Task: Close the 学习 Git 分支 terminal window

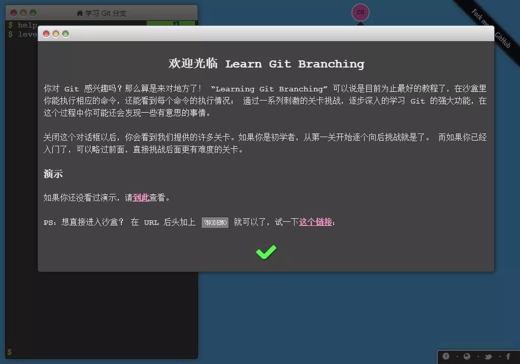Action: pyautogui.click(x=14, y=13)
